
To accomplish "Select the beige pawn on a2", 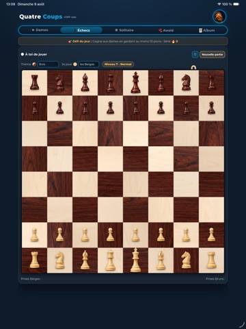I will [34, 234].
